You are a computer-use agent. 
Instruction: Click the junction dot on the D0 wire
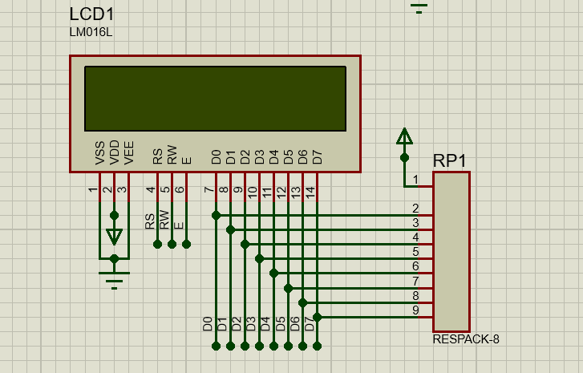[216, 215]
